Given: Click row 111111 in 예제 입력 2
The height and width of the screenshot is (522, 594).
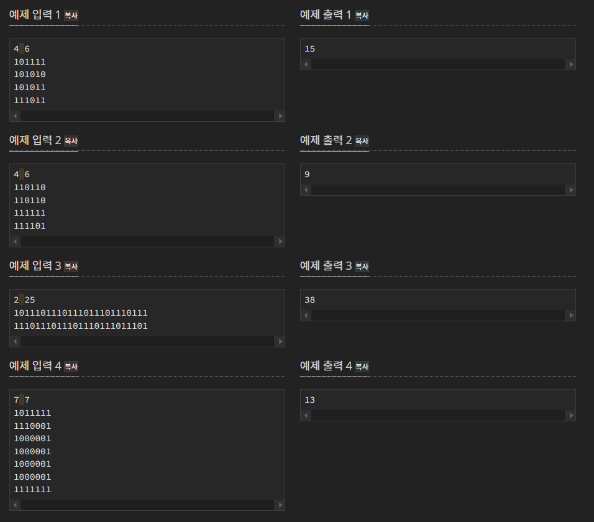Looking at the screenshot, I should [30, 213].
